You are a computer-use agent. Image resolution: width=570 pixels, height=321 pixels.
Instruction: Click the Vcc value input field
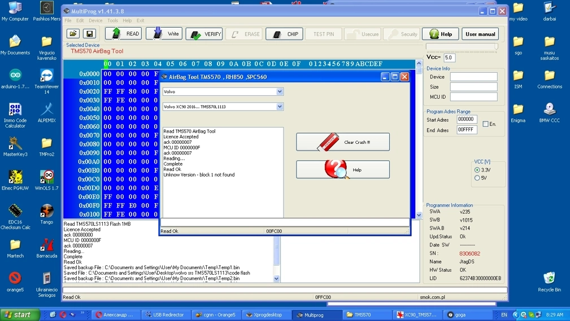point(450,58)
